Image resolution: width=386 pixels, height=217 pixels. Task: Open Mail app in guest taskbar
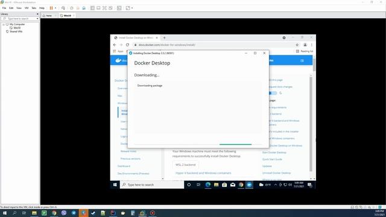click(233, 185)
